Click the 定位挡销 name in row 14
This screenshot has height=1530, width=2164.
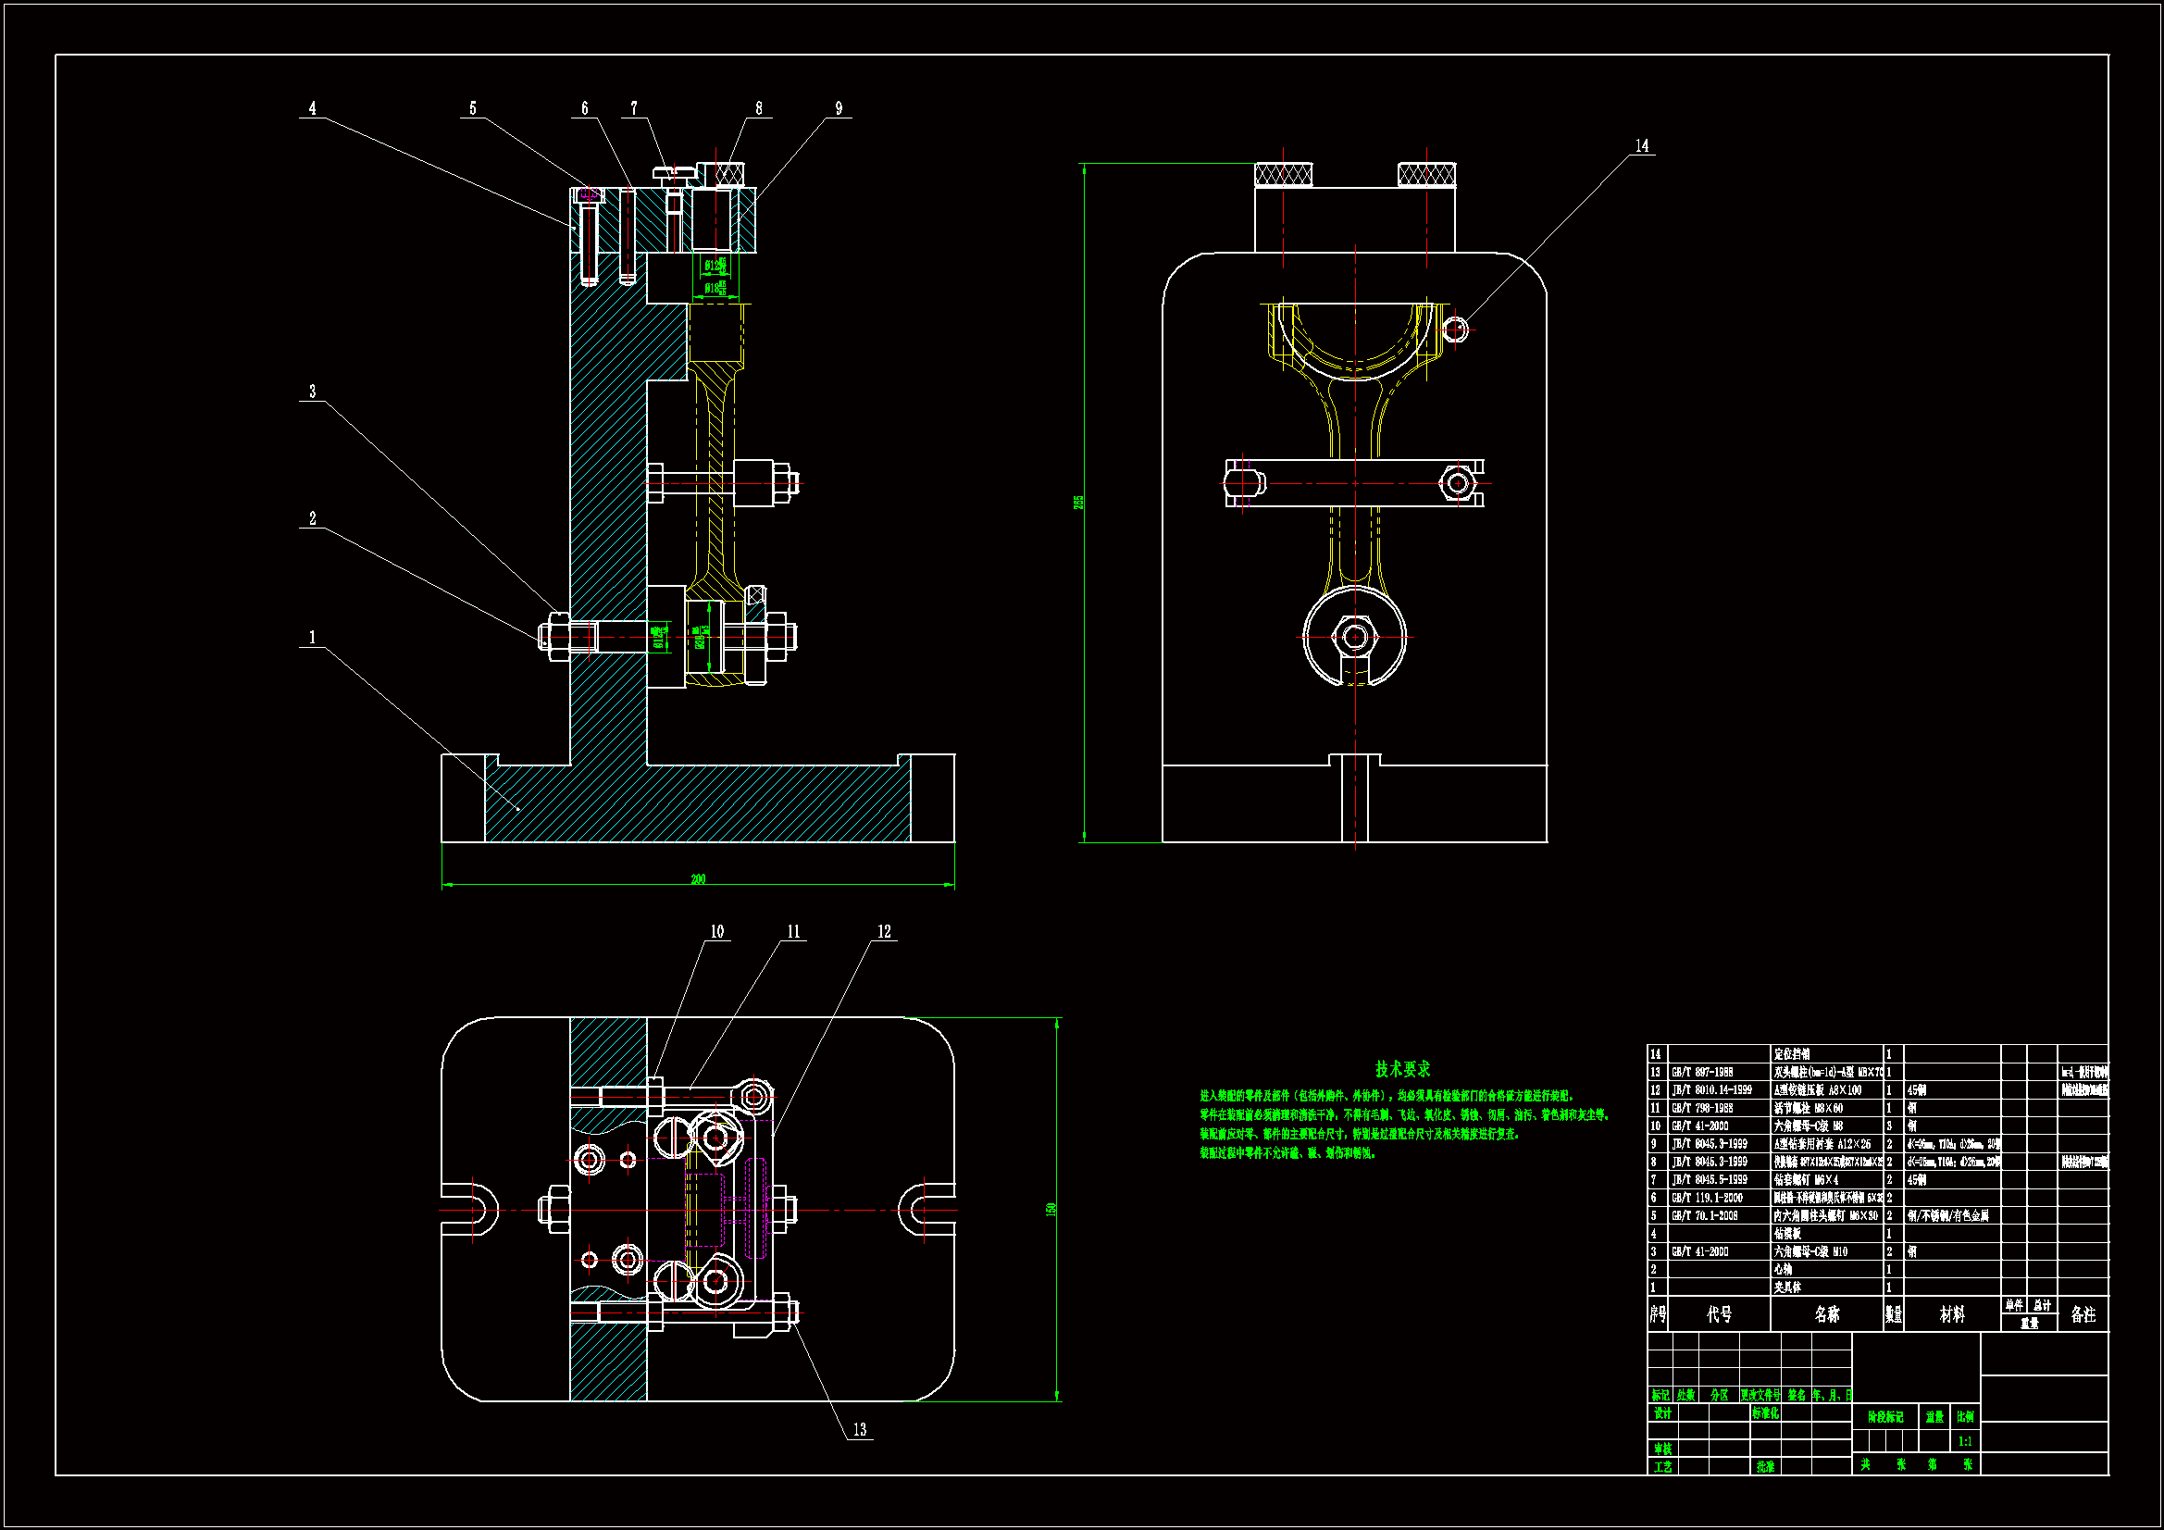tap(1792, 1054)
